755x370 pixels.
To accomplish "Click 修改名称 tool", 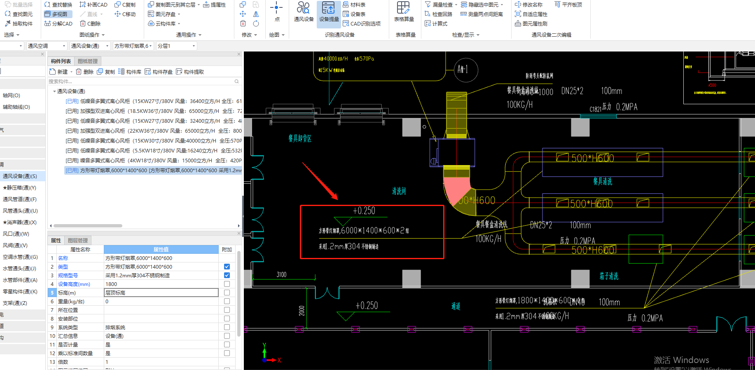I will [x=528, y=5].
